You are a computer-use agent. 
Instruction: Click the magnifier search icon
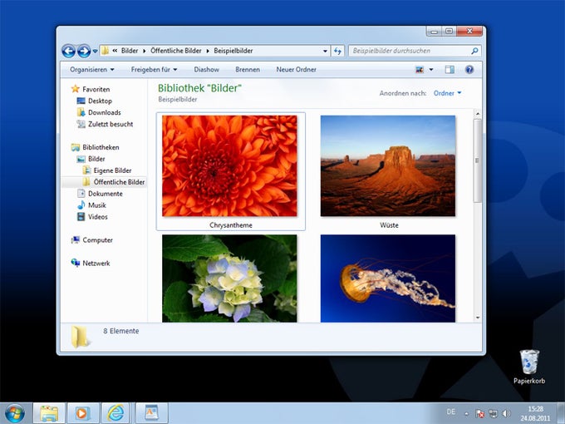474,51
